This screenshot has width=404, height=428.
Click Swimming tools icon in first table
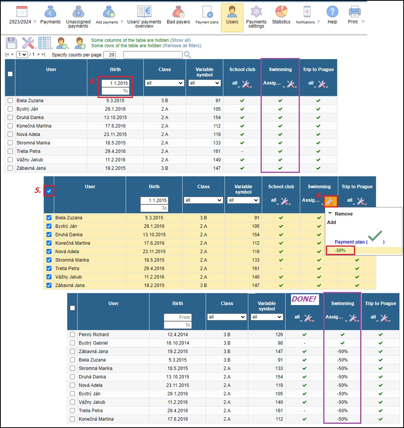point(291,85)
